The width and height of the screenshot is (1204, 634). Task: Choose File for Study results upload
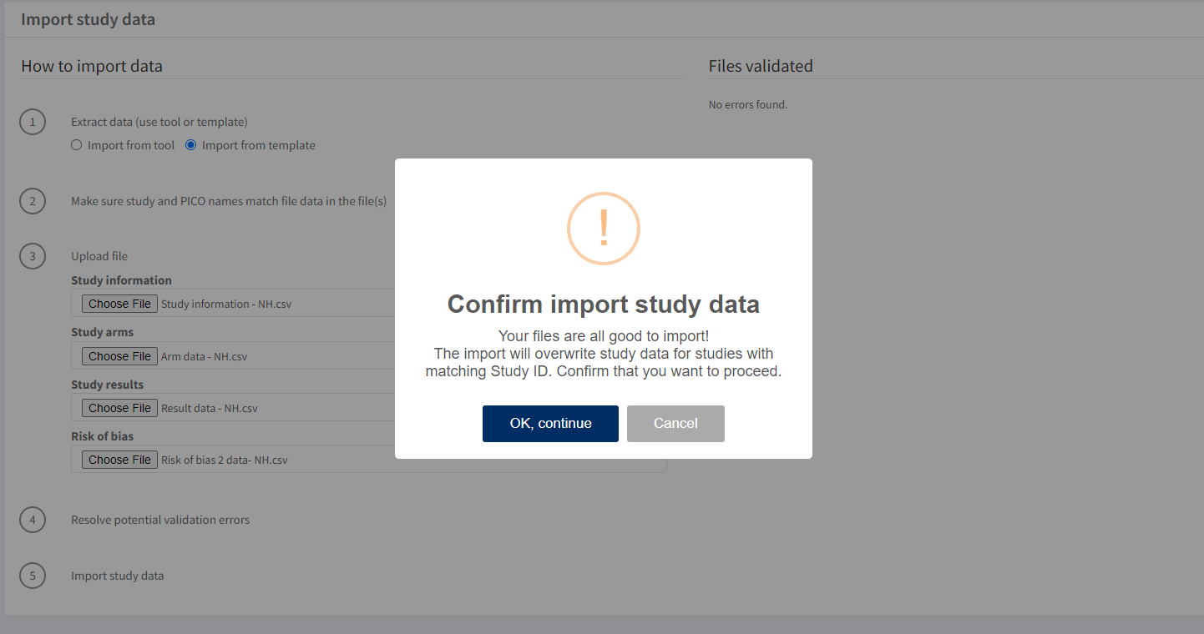point(119,407)
